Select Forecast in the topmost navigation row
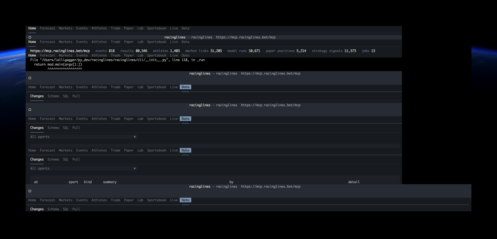 tap(47, 28)
